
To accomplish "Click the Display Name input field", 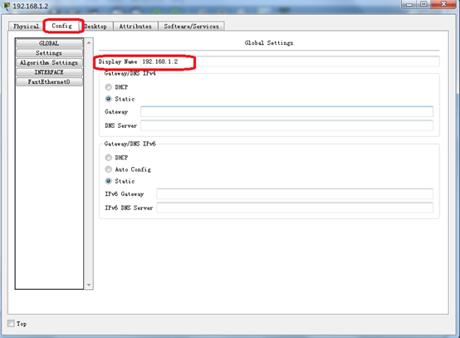I will tap(290, 61).
